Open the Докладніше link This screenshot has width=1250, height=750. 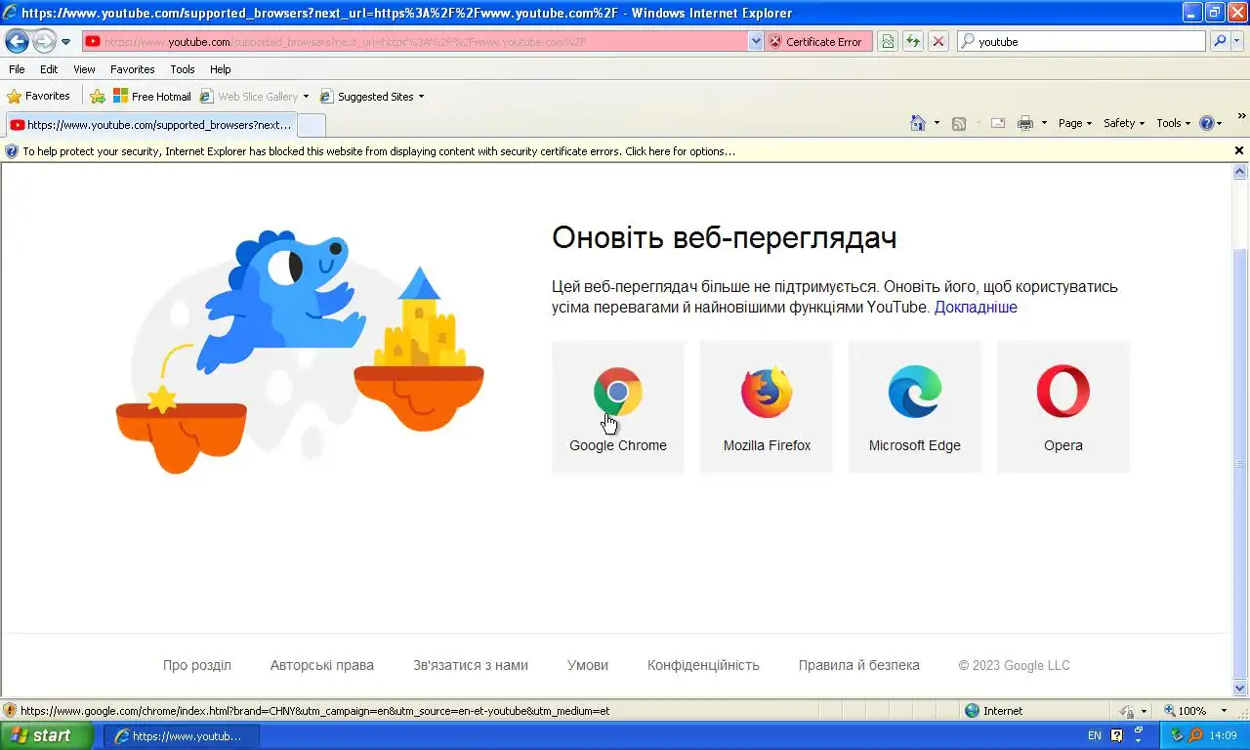pos(976,307)
